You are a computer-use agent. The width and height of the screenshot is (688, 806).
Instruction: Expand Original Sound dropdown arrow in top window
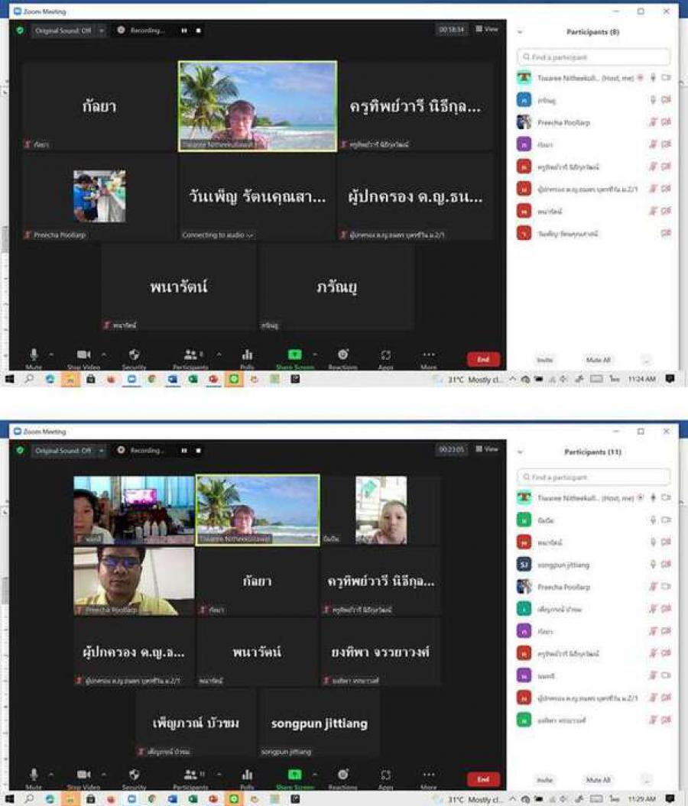(x=101, y=31)
